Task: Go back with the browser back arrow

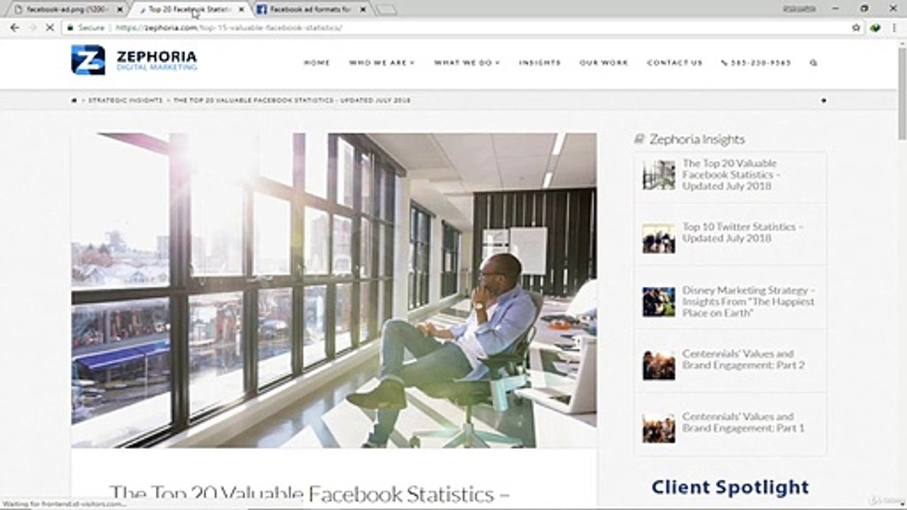Action: [x=14, y=28]
